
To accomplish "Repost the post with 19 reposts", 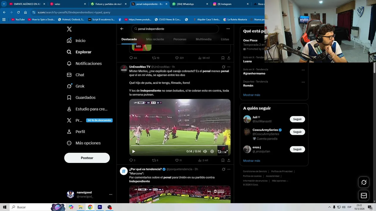I will 156,58.
